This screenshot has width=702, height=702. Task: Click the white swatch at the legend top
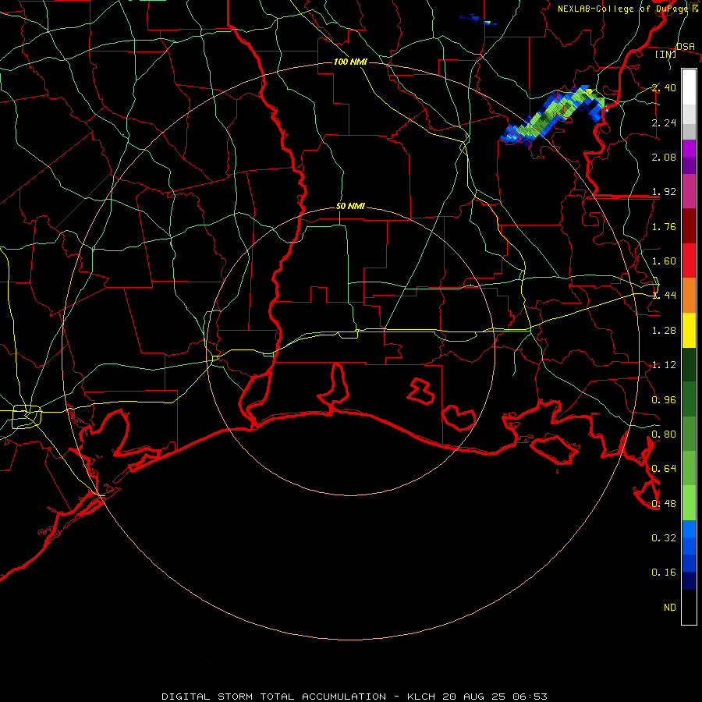click(x=689, y=87)
